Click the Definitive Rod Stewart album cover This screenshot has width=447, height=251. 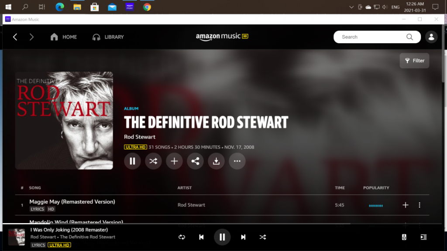point(64,120)
